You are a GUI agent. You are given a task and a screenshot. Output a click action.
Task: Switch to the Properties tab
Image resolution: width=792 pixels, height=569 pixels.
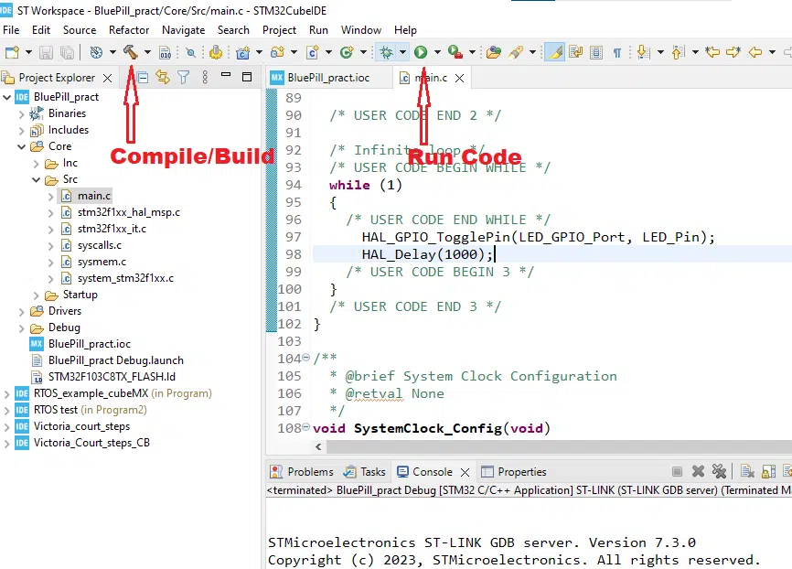pos(514,471)
